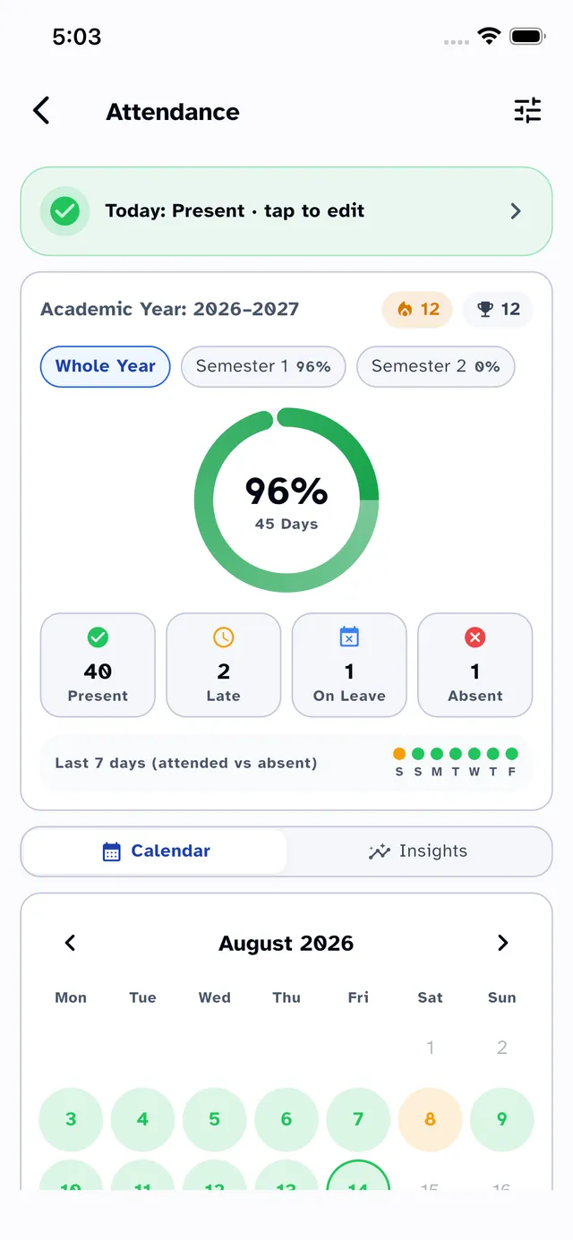Switch to the Insights tab

[418, 851]
